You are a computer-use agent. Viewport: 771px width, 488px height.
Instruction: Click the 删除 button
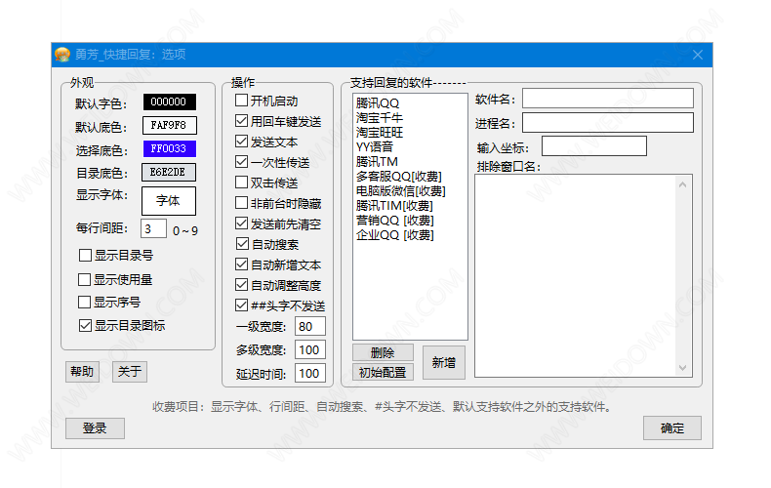(383, 352)
